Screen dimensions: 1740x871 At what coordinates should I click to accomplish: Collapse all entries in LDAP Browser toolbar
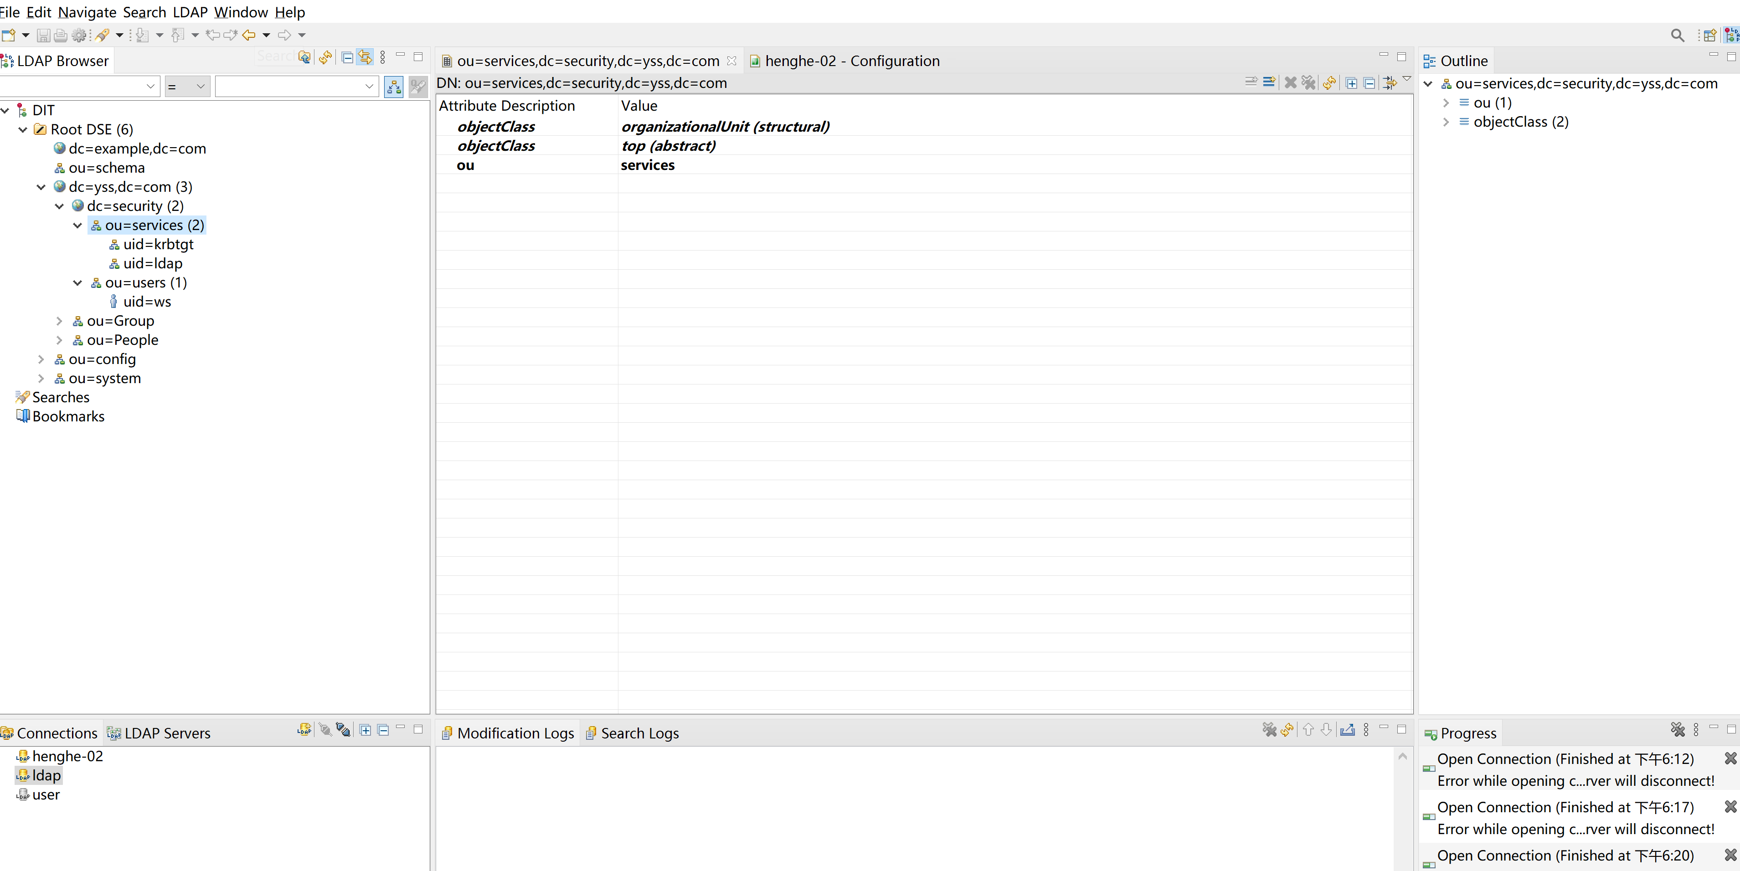tap(346, 57)
